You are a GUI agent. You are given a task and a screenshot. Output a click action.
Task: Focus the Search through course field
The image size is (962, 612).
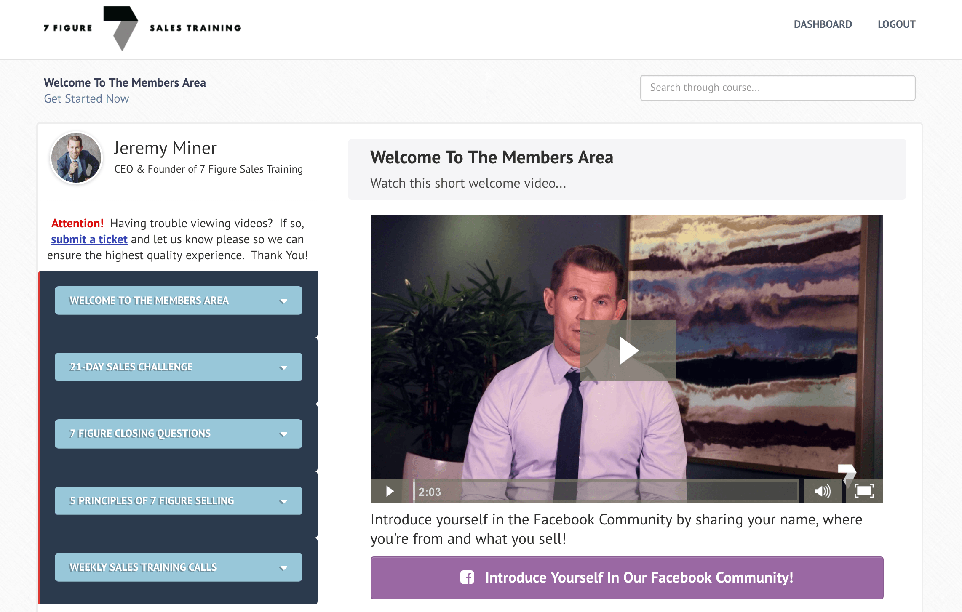pyautogui.click(x=778, y=88)
